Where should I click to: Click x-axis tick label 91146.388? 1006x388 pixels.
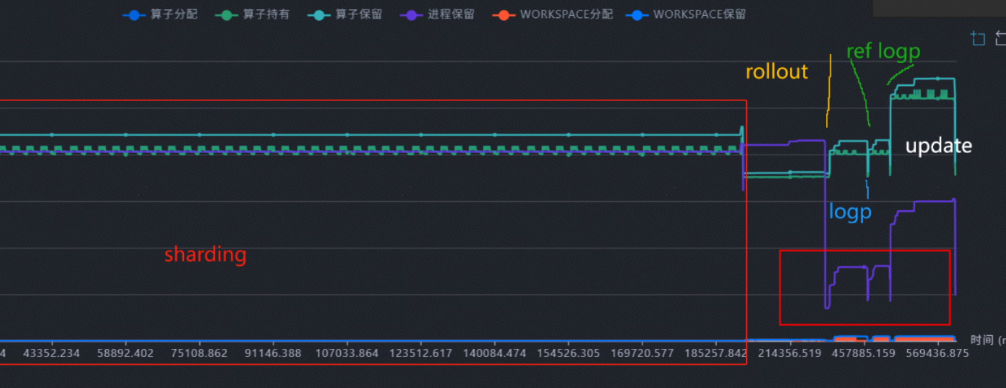click(x=273, y=353)
